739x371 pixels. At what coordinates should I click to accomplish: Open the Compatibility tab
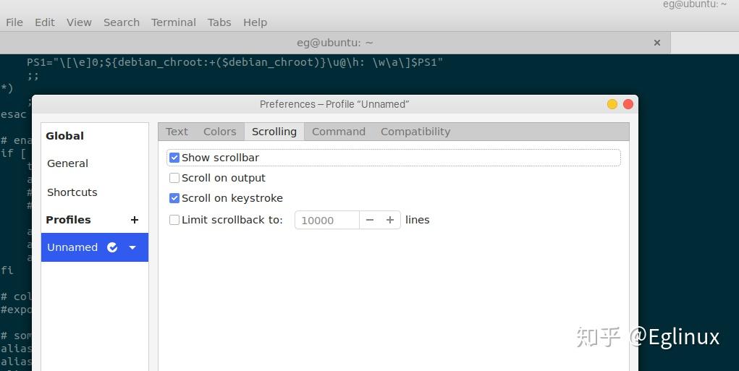[415, 132]
